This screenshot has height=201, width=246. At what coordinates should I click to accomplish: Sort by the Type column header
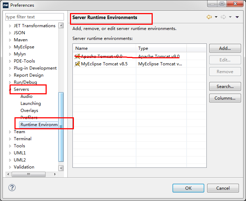pyautogui.click(x=161, y=48)
